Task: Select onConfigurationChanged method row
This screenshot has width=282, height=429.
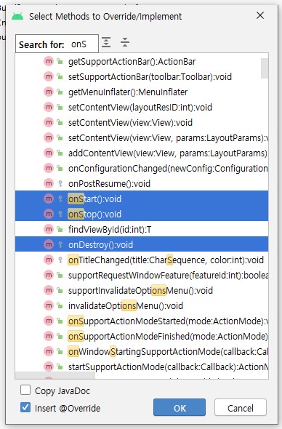Action: pos(142,168)
